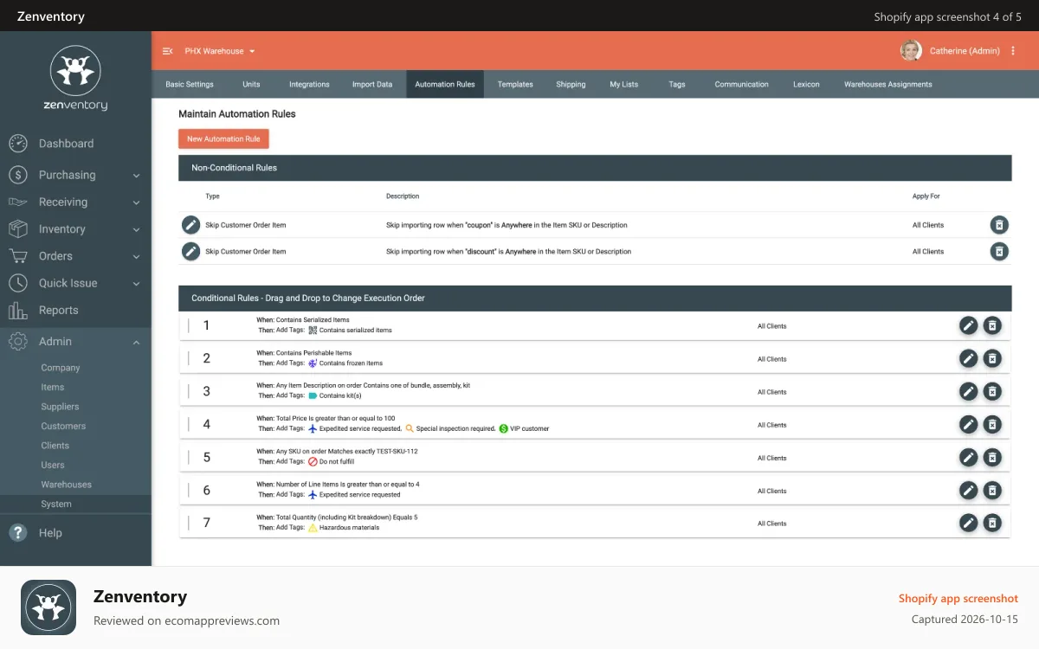Expand the Orders menu chevron
Screen dimensions: 1039x649
tap(136, 257)
